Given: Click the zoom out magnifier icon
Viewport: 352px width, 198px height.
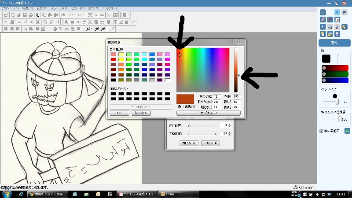Looking at the screenshot, I should (x=103, y=29).
